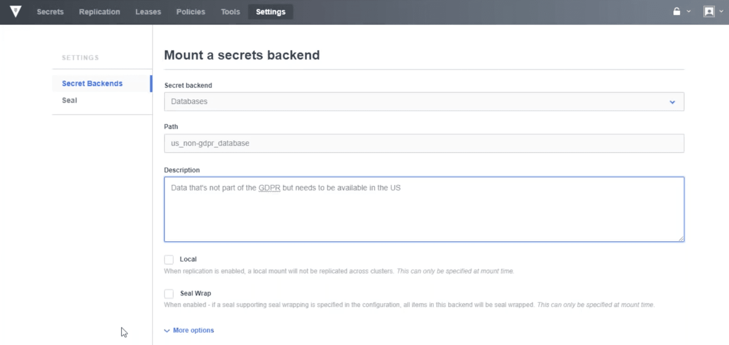This screenshot has height=345, width=729.
Task: Enable the Seal Wrap checkbox
Action: [169, 294]
